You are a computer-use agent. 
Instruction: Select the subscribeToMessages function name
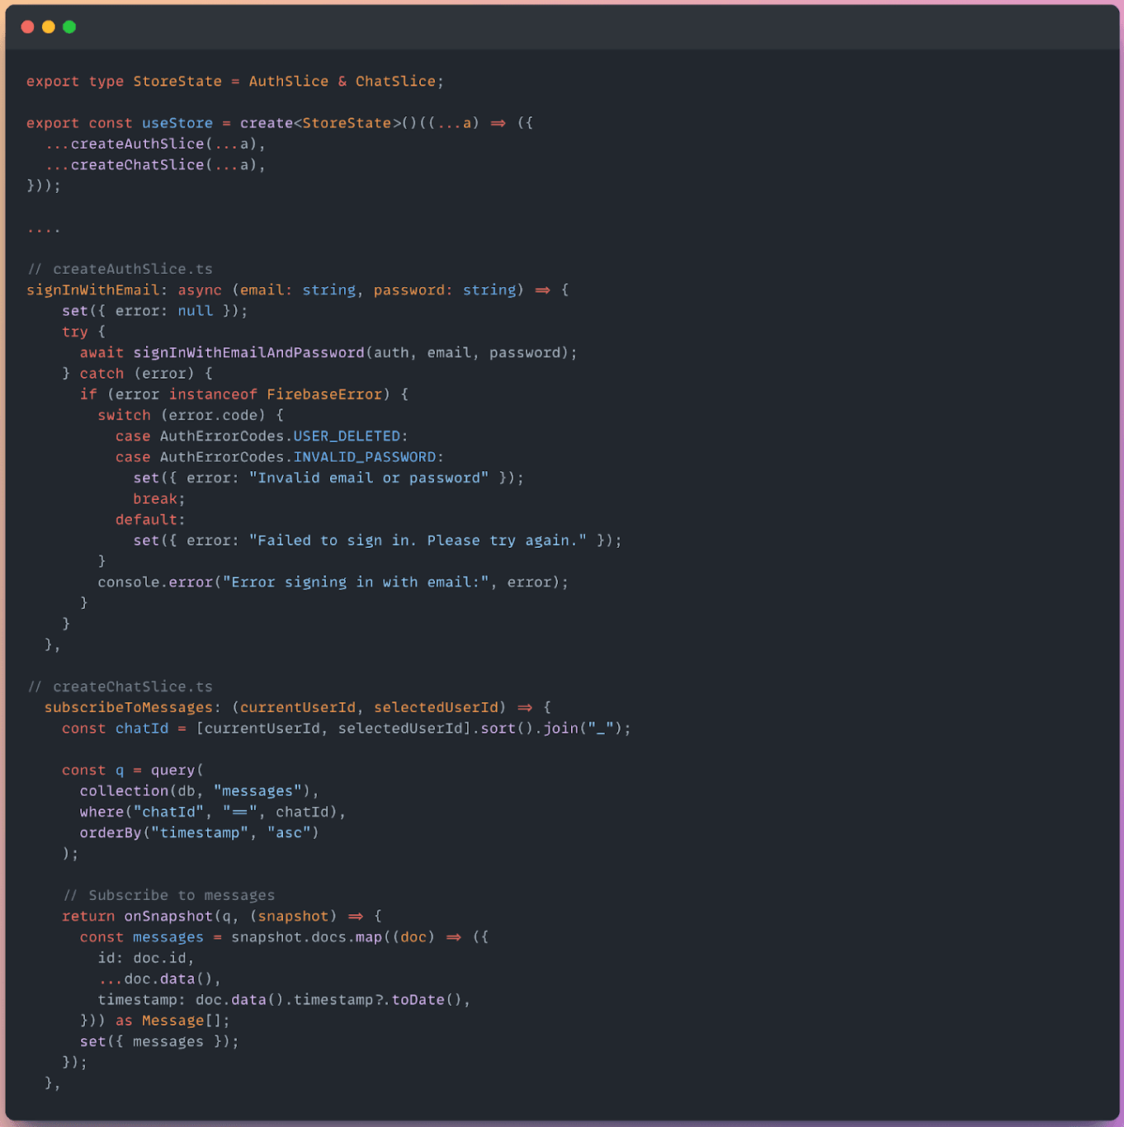(x=129, y=707)
